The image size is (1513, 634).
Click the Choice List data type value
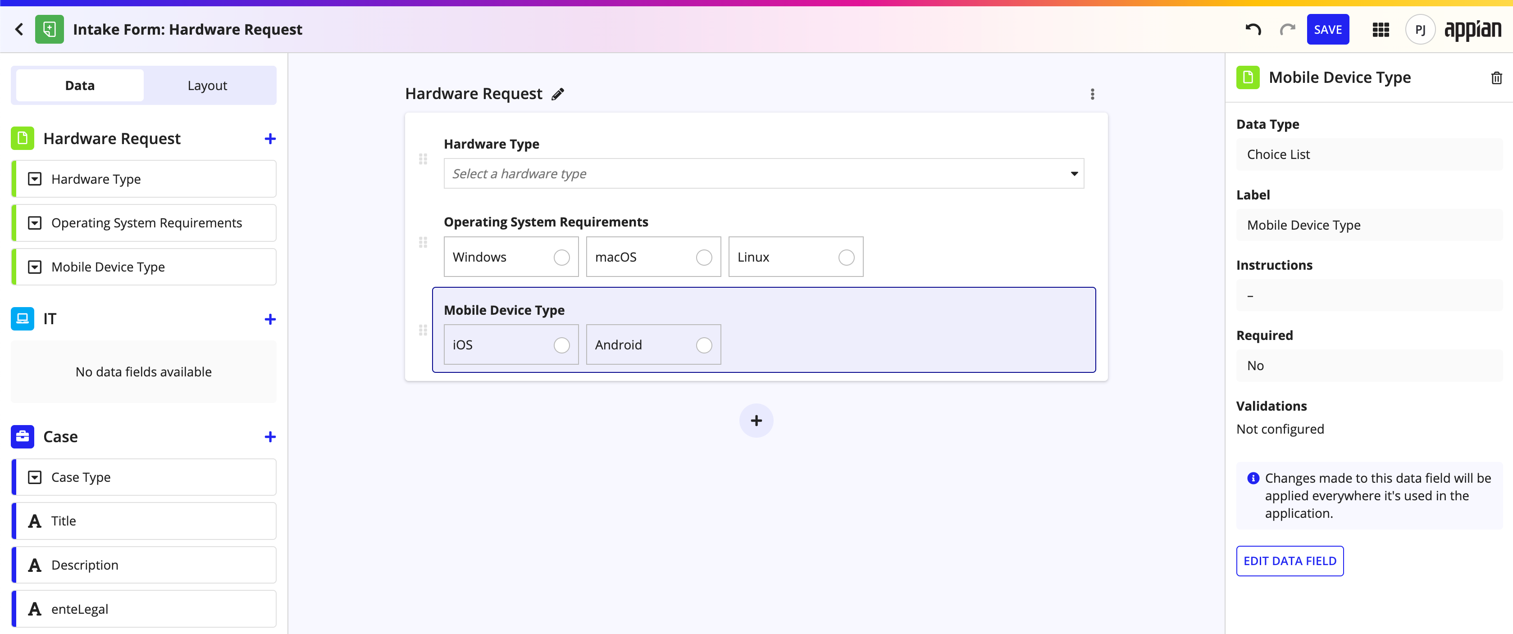[x=1369, y=154]
